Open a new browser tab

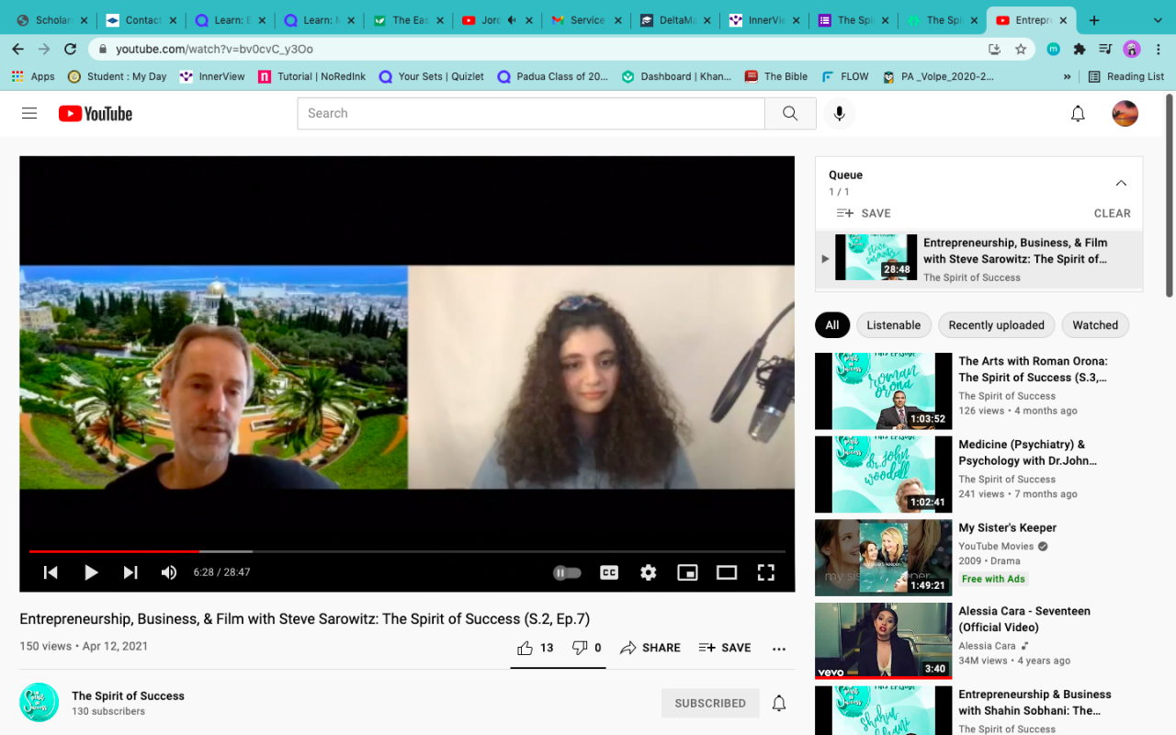pos(1094,20)
